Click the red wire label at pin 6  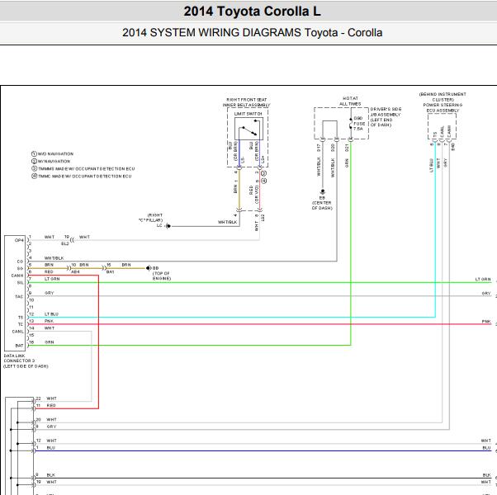point(49,271)
